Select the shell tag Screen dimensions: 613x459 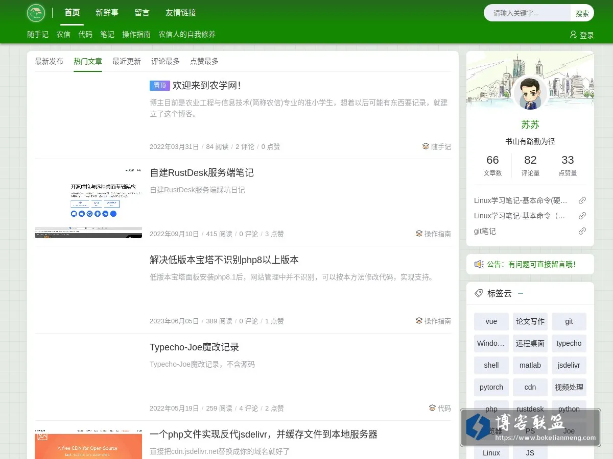pyautogui.click(x=491, y=365)
